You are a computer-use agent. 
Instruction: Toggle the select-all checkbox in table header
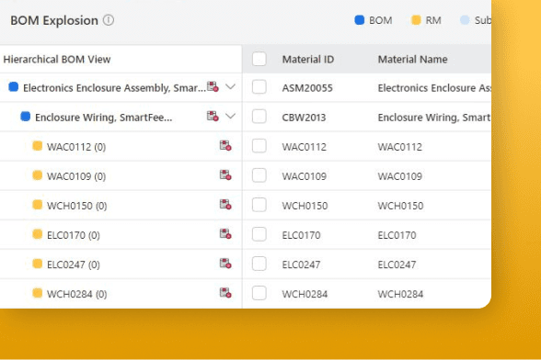click(259, 59)
